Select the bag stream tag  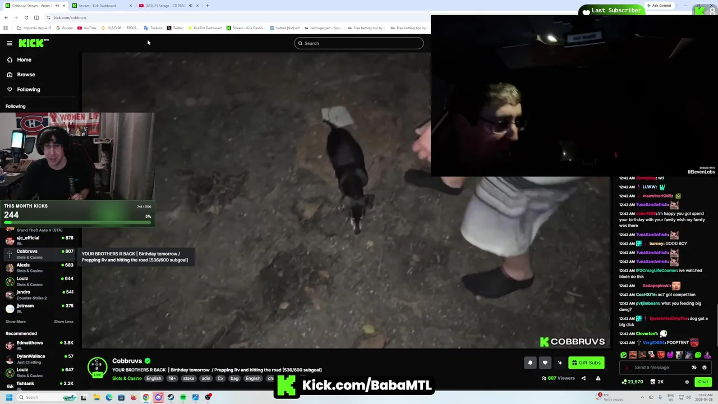click(234, 379)
